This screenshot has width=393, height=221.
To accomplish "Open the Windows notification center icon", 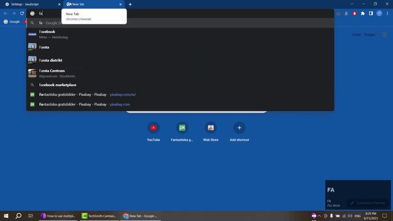I will click(384, 215).
